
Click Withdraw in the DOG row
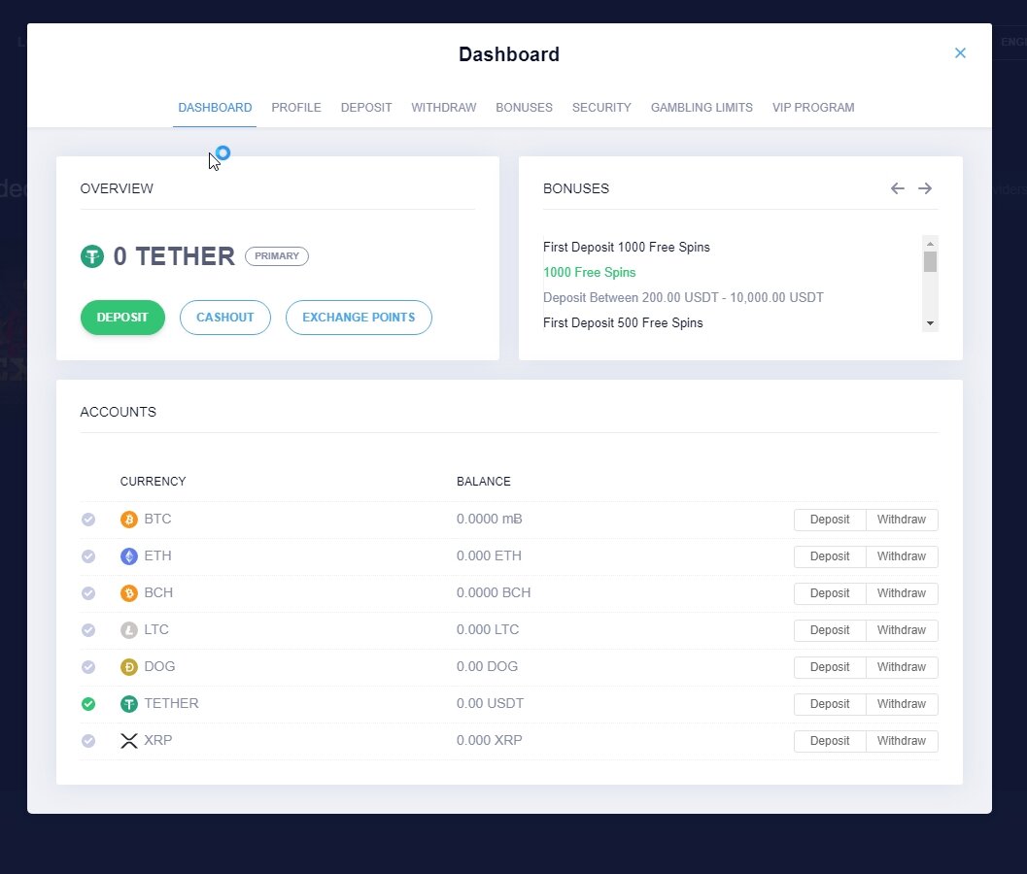(x=902, y=667)
